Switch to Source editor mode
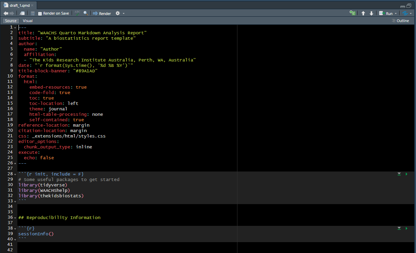The image size is (416, 253). pos(11,21)
